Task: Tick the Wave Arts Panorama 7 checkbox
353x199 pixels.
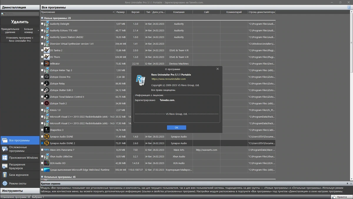Action: click(42, 150)
